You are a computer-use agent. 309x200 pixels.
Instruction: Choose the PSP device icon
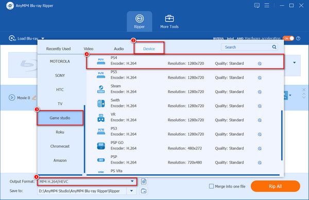coord(101,160)
